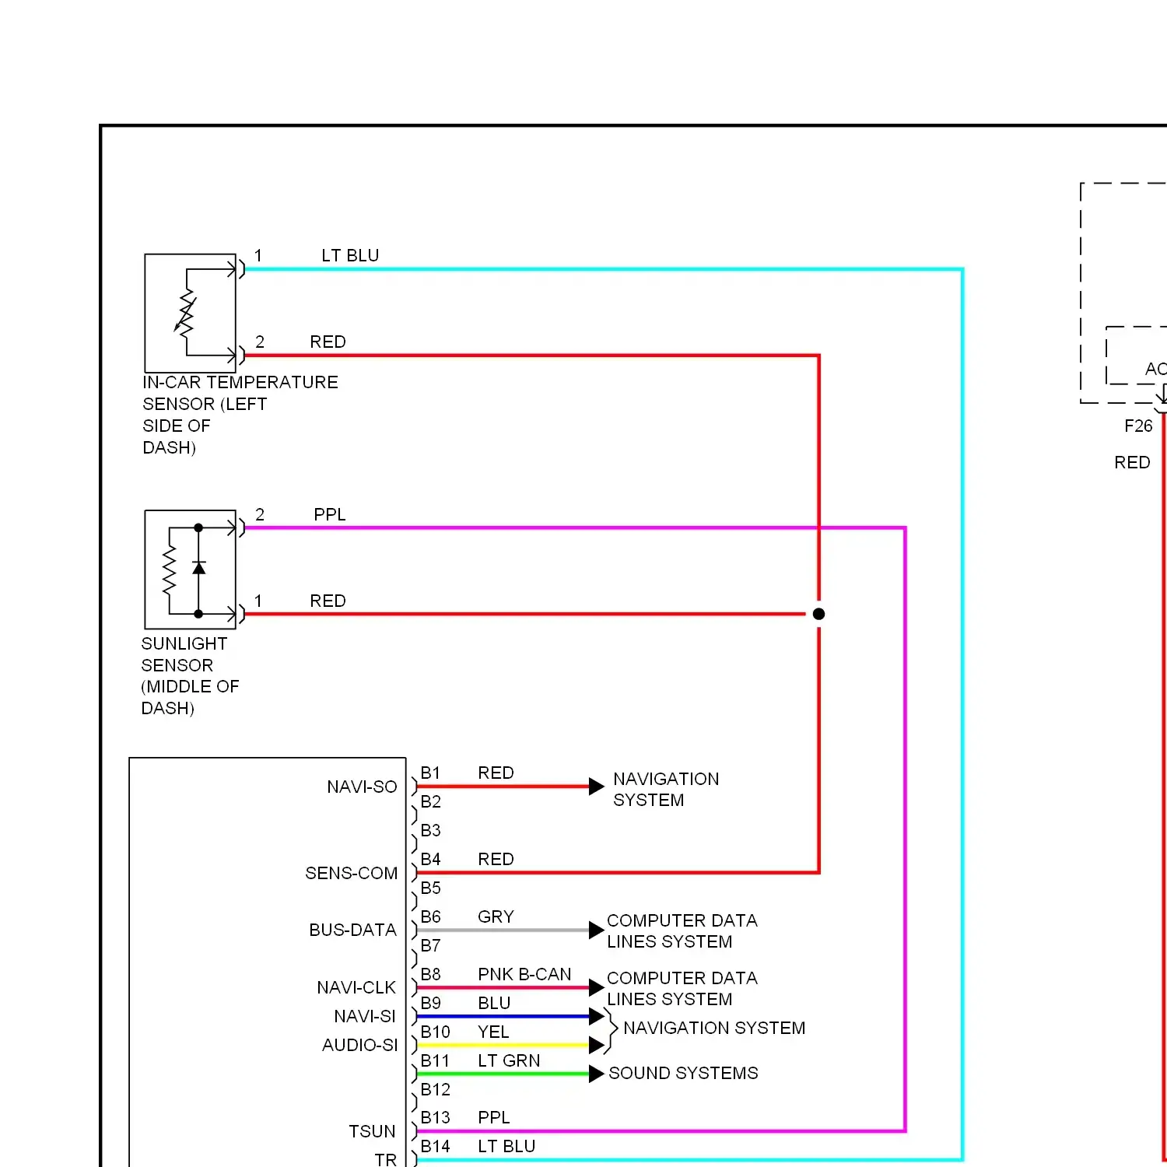Click the arrowhead on the gray B6 wire
The height and width of the screenshot is (1167, 1167).
coord(597,930)
